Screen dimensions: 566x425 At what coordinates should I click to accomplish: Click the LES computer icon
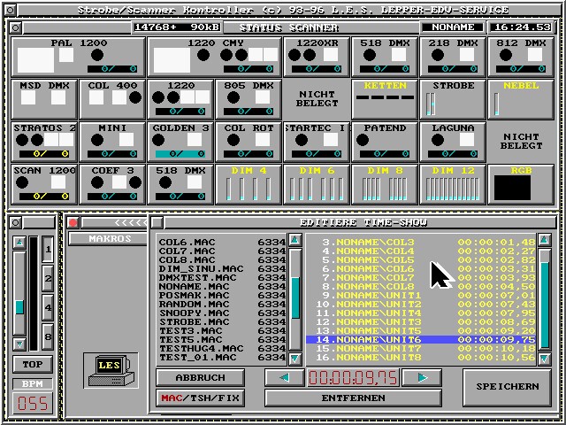tap(111, 370)
